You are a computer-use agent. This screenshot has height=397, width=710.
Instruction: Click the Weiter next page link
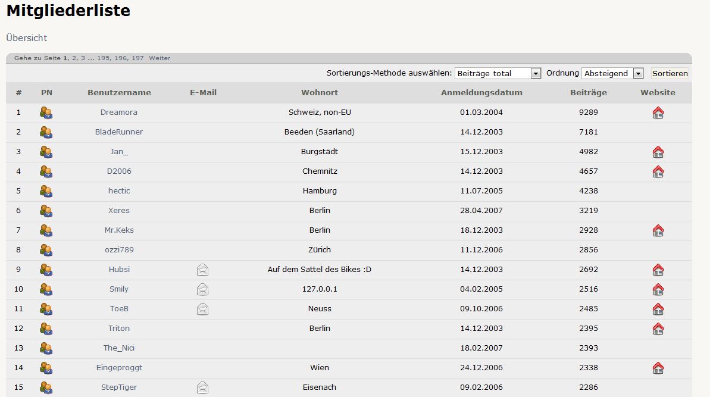pyautogui.click(x=159, y=58)
